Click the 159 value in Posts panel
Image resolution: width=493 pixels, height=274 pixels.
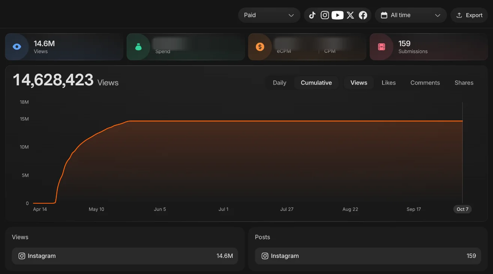(x=471, y=256)
